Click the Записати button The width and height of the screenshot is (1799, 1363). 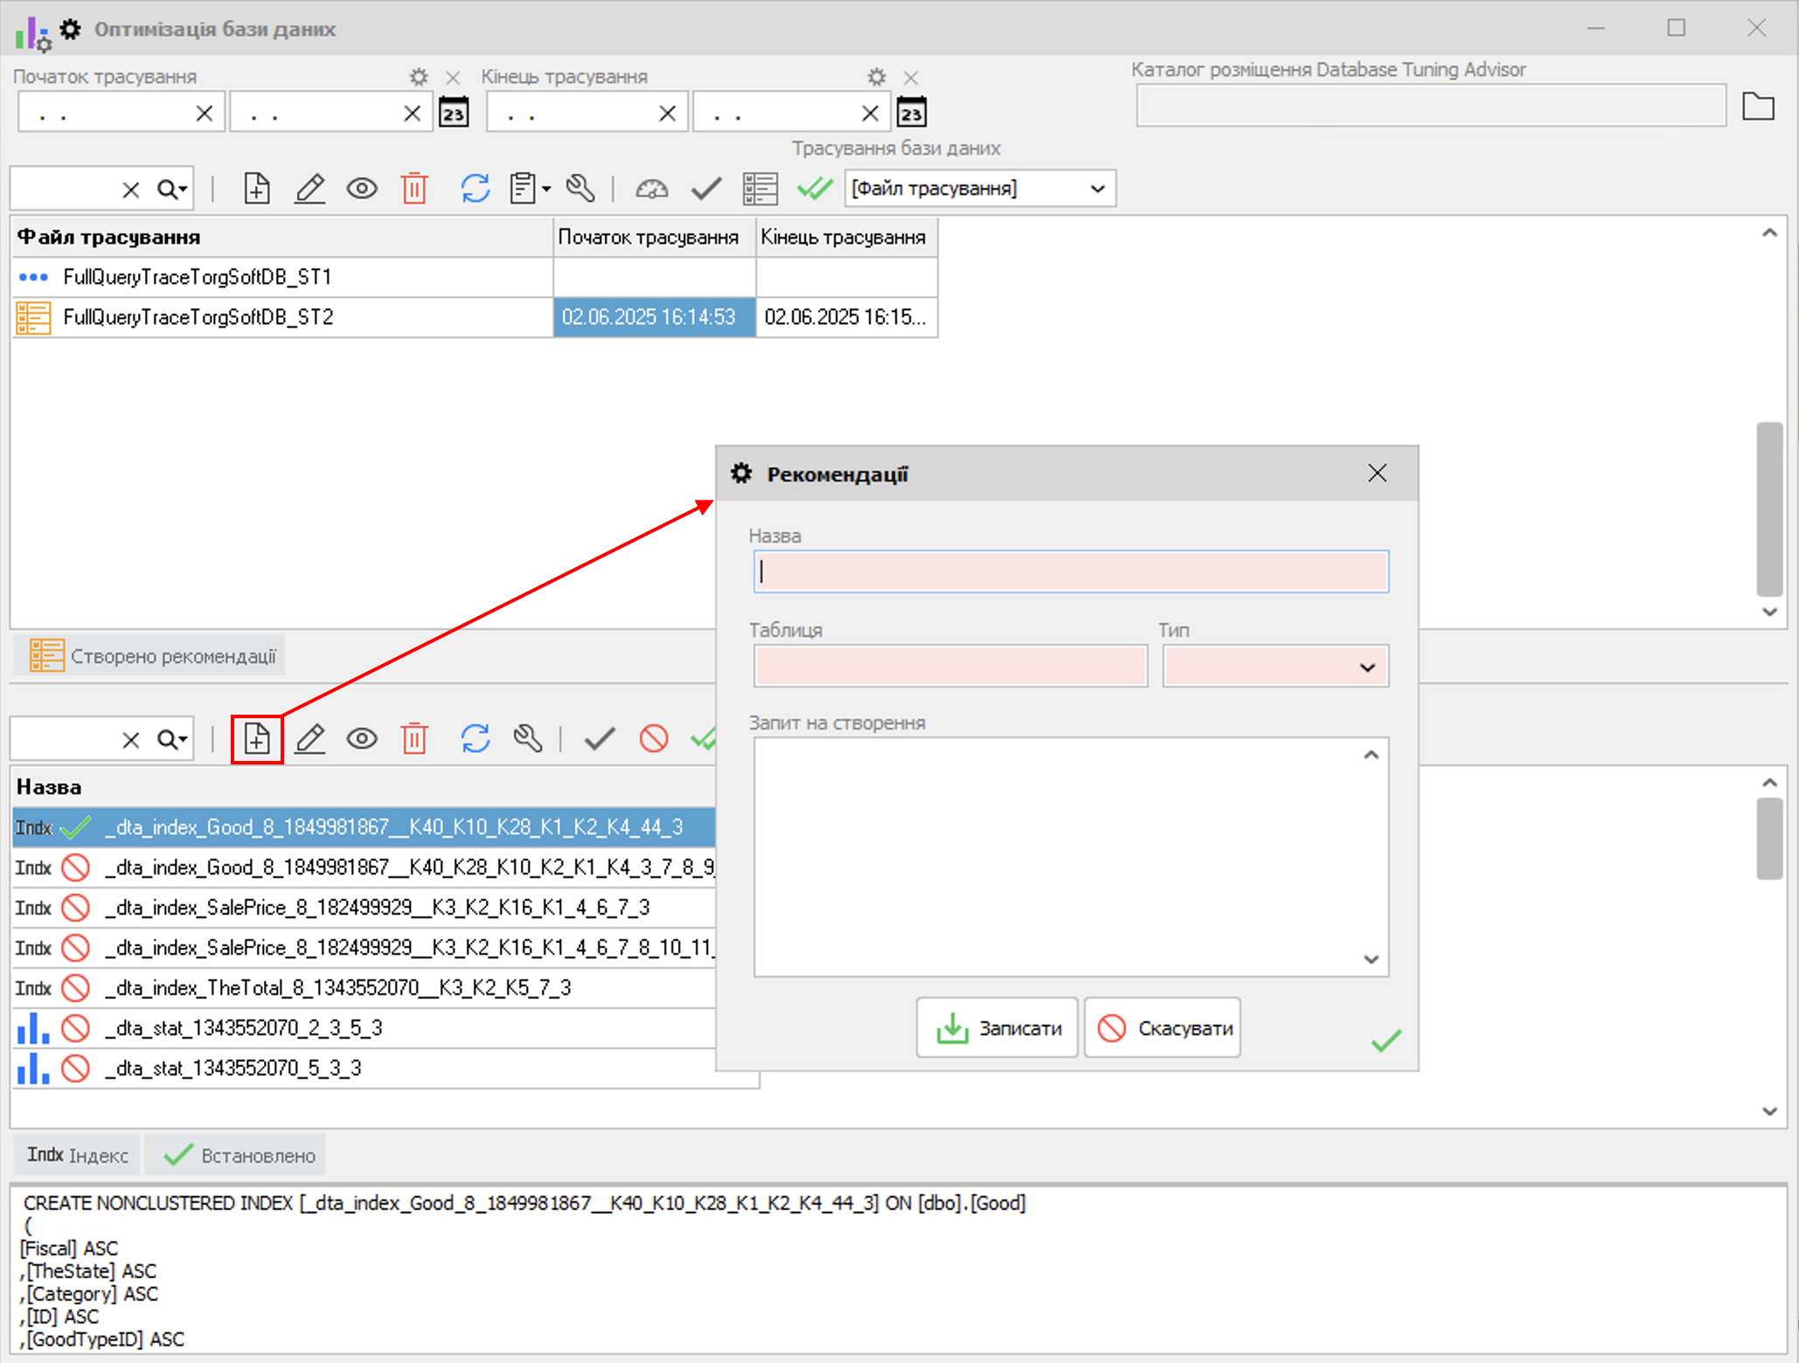[x=997, y=1028]
